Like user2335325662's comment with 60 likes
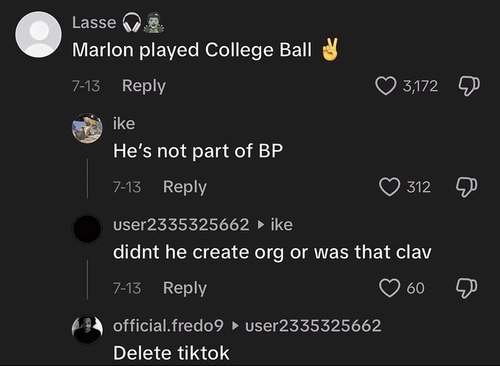Viewport: 500px width, 366px height. tap(390, 288)
